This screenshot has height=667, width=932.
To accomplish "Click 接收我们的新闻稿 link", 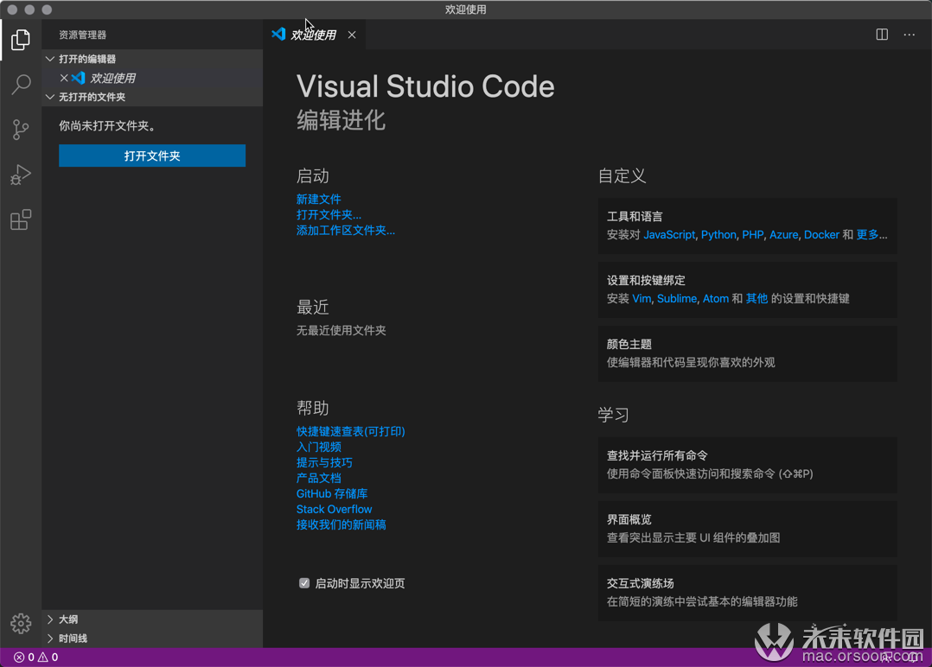I will 342,524.
